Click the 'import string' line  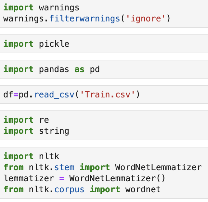[x=36, y=131]
